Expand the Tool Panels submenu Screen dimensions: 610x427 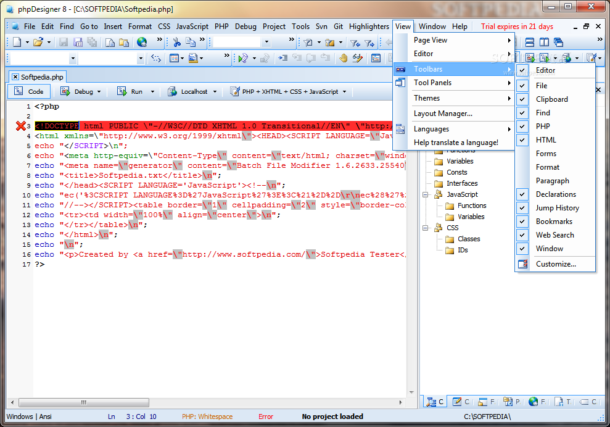click(x=454, y=83)
